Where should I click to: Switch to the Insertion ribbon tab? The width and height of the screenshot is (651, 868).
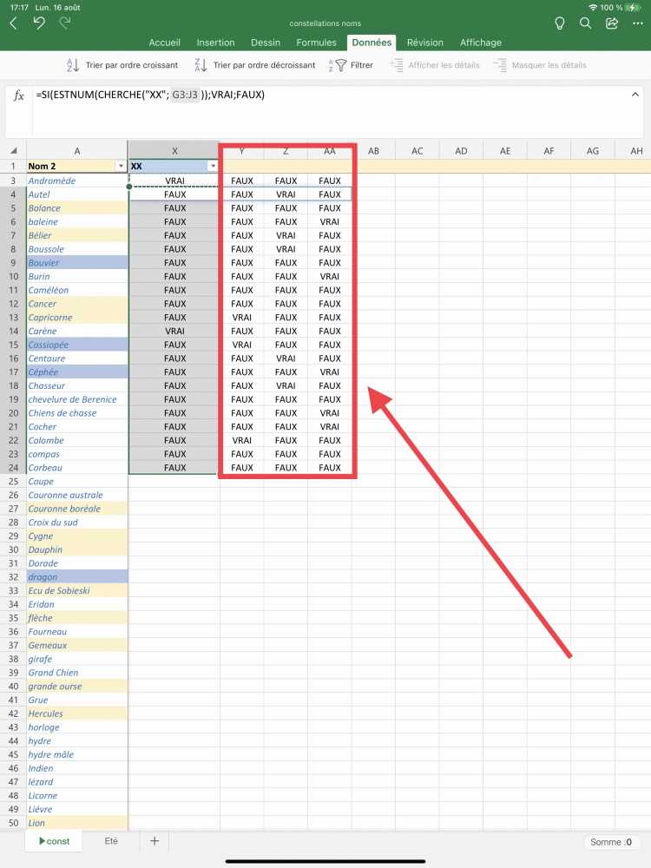(215, 43)
